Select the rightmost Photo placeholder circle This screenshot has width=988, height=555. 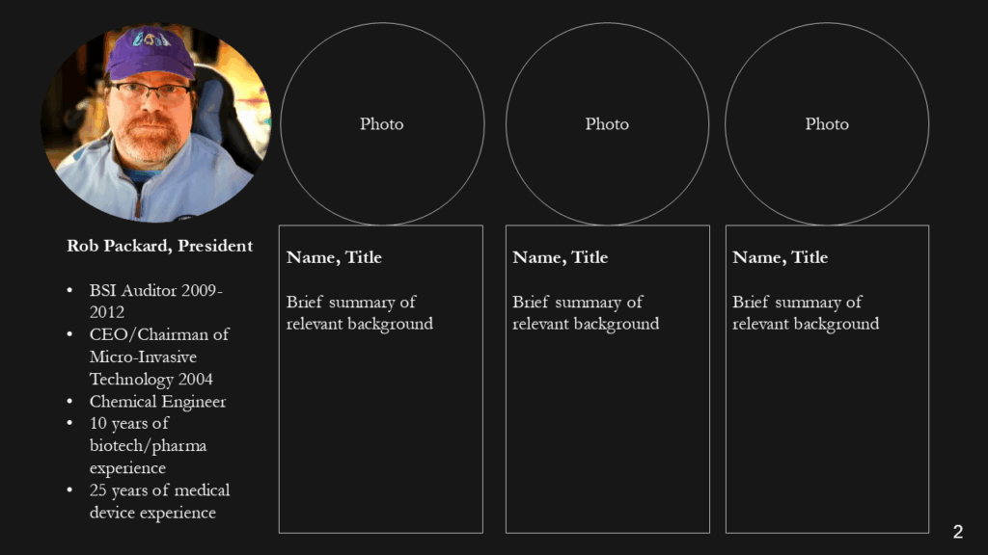(x=827, y=124)
